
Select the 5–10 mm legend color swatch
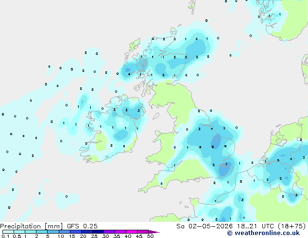click(53, 232)
